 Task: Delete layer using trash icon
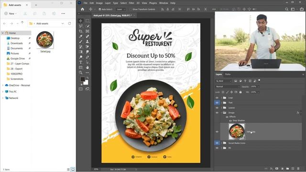pyautogui.click(x=298, y=169)
